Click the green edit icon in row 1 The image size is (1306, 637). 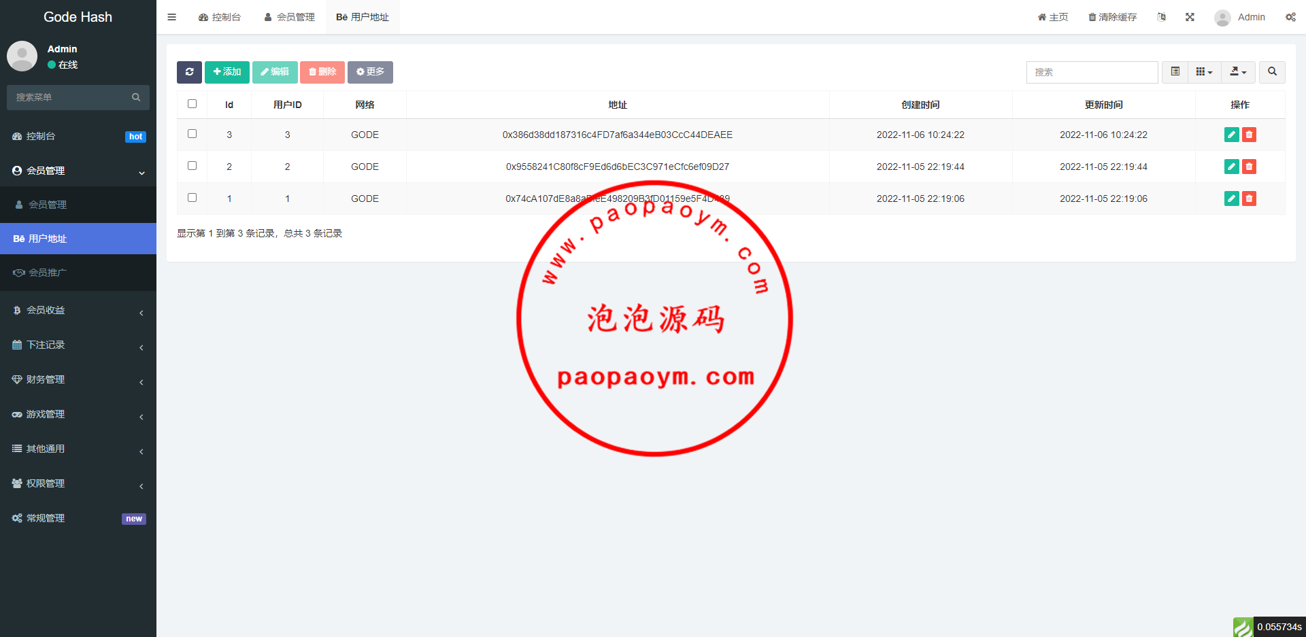(1231, 199)
